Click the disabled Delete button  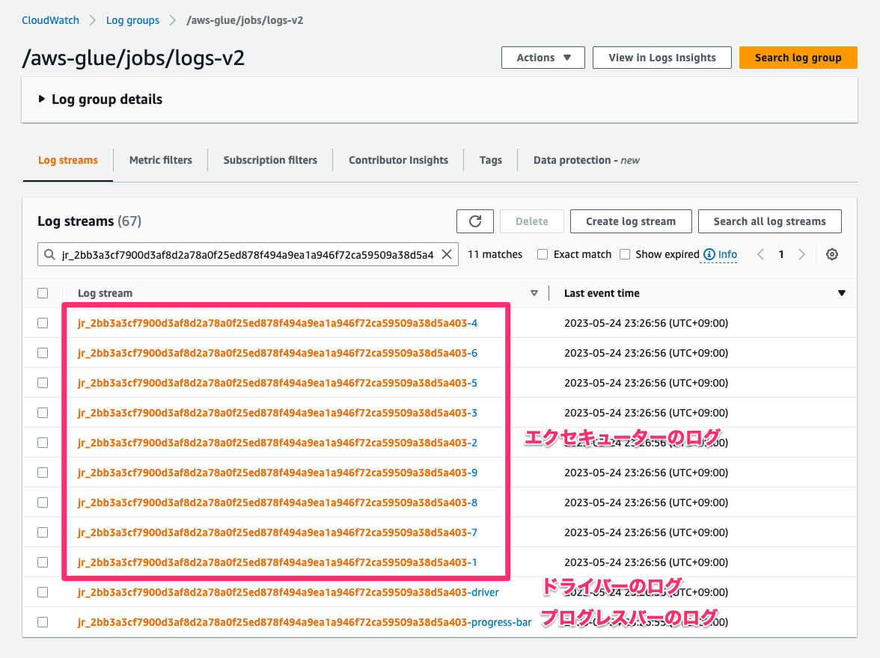click(x=531, y=221)
